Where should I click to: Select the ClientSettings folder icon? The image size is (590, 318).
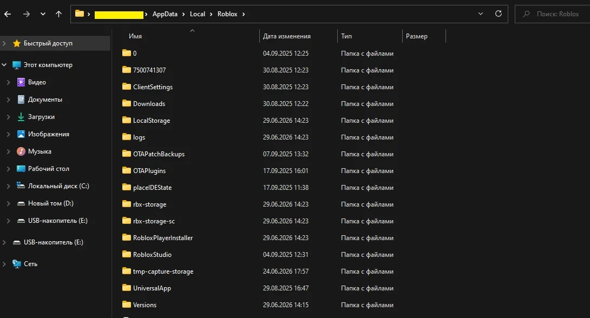(127, 87)
